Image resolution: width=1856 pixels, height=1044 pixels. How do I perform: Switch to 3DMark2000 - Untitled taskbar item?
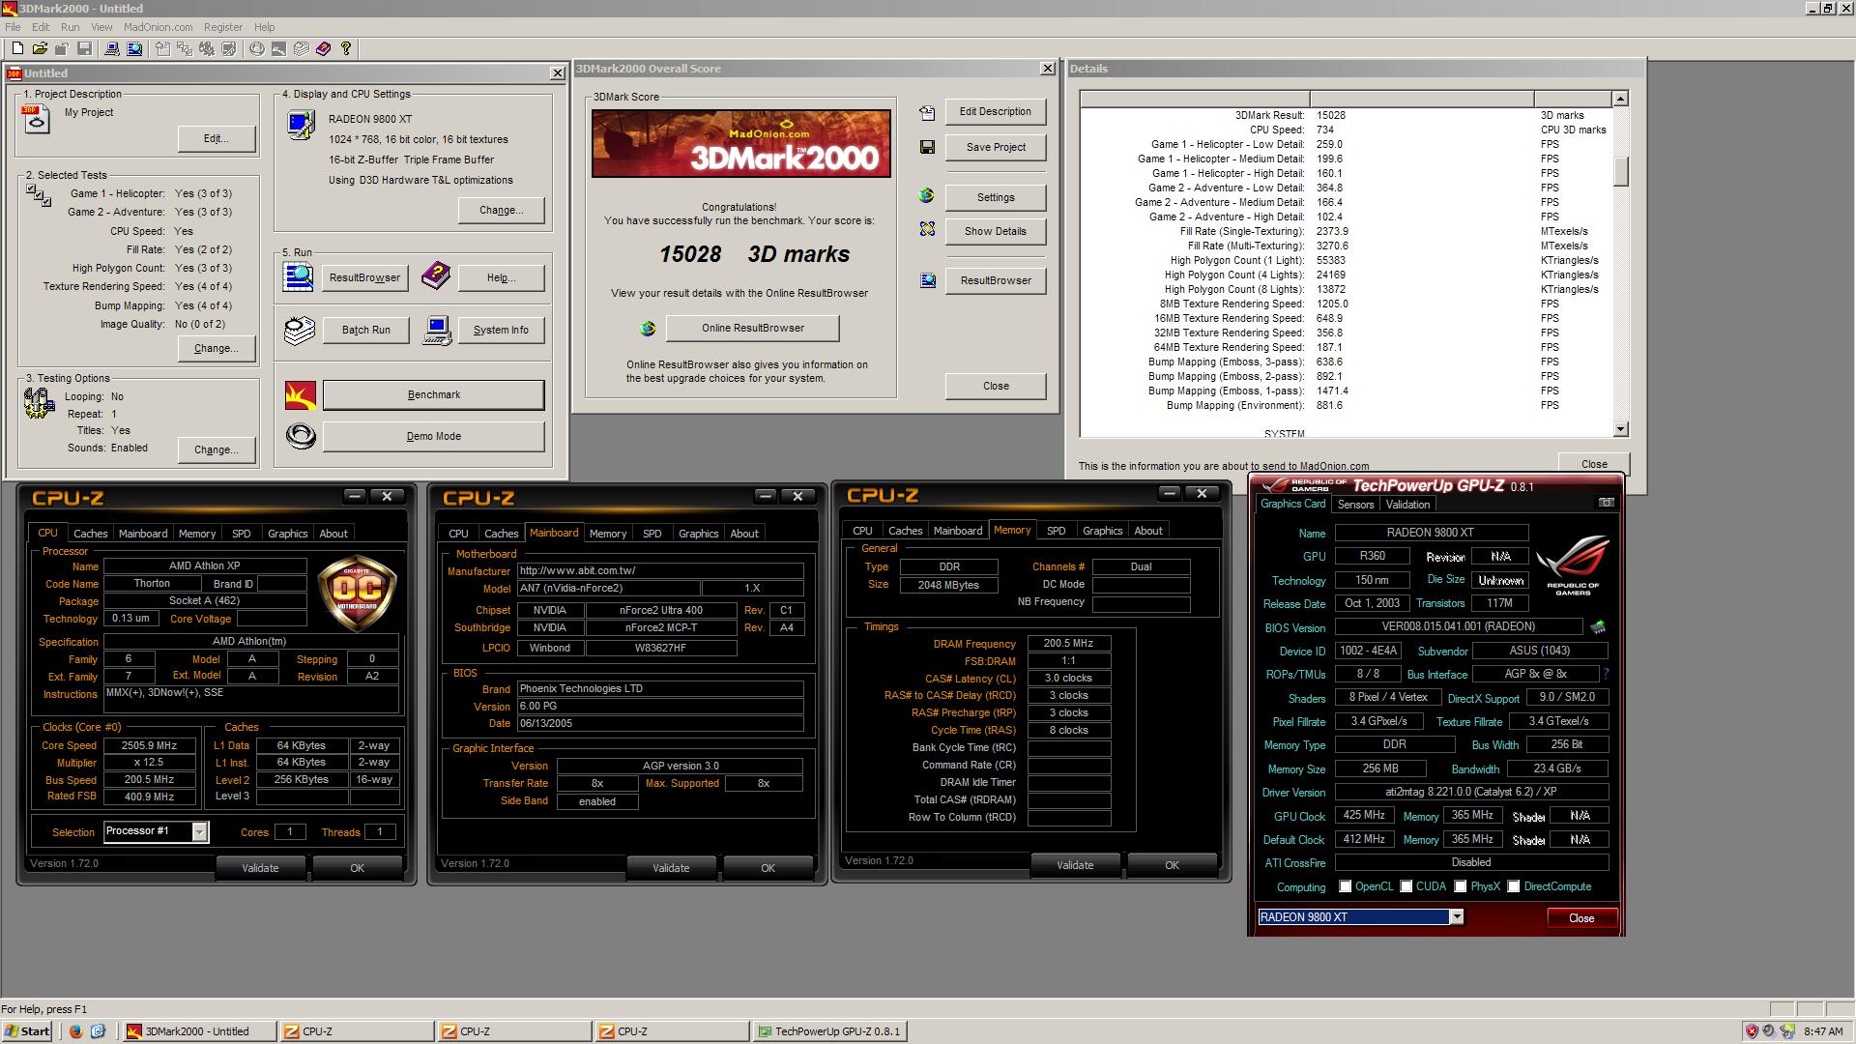[198, 1031]
